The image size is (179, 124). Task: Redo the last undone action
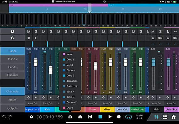pos(10,117)
